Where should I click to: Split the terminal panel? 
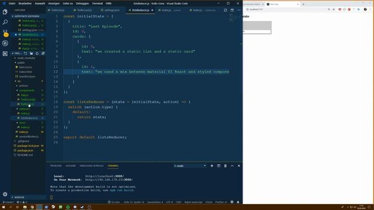click(x=219, y=166)
